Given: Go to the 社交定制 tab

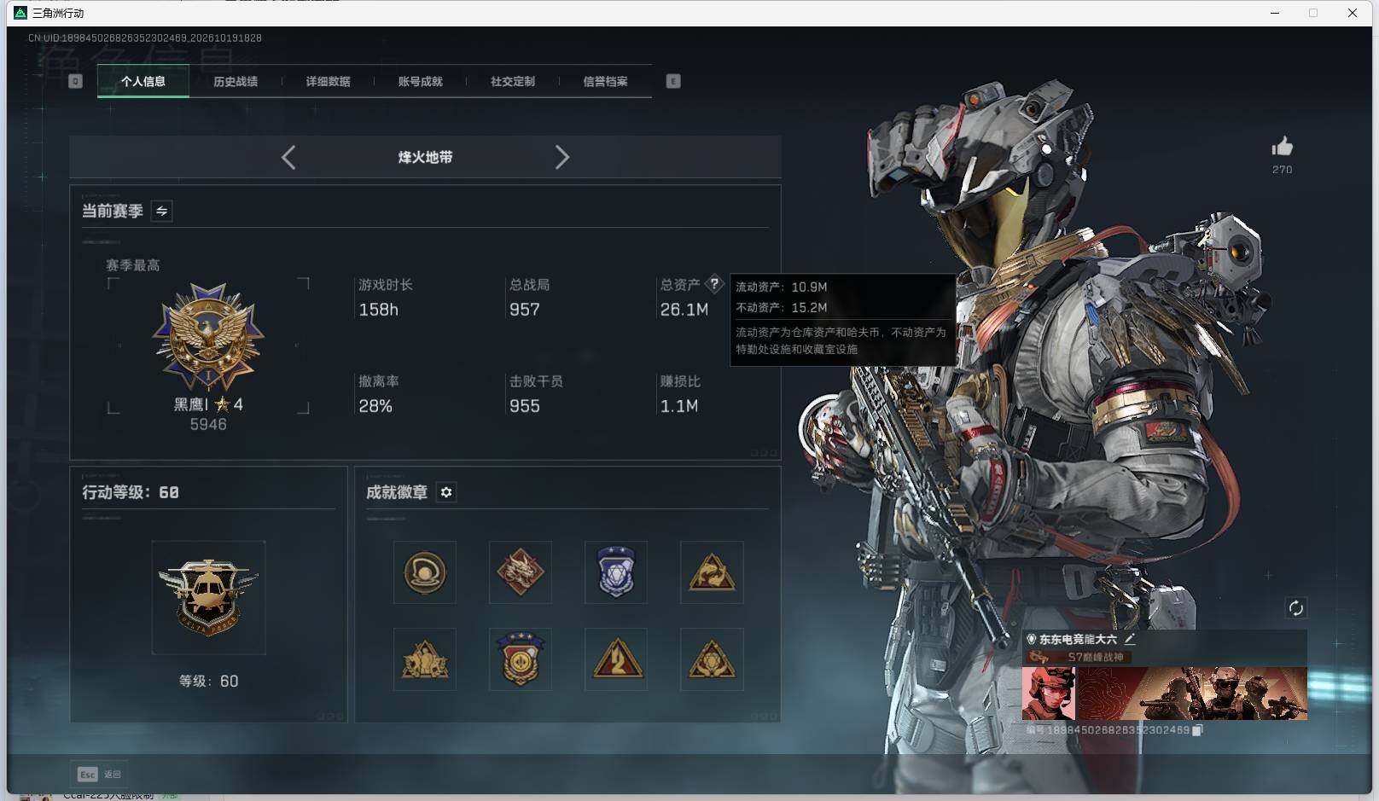Looking at the screenshot, I should pos(513,81).
